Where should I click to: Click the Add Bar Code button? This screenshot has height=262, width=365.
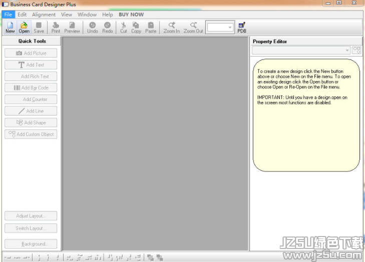tap(31, 87)
